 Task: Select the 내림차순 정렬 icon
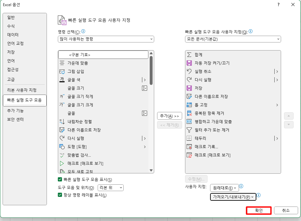click(x=62, y=122)
